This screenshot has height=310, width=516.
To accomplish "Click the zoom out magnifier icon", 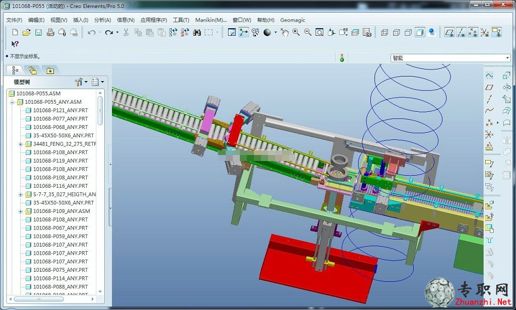I will click(308, 32).
